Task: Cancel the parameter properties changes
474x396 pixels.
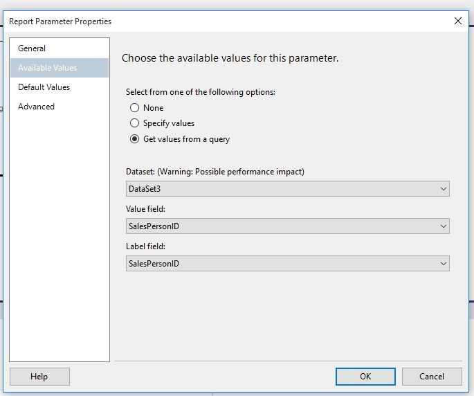Action: coord(432,377)
